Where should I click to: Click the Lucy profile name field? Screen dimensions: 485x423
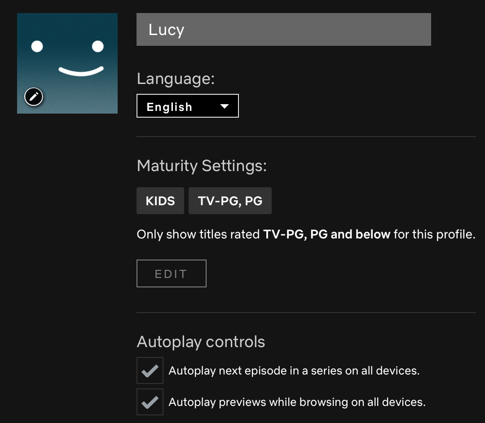[284, 29]
